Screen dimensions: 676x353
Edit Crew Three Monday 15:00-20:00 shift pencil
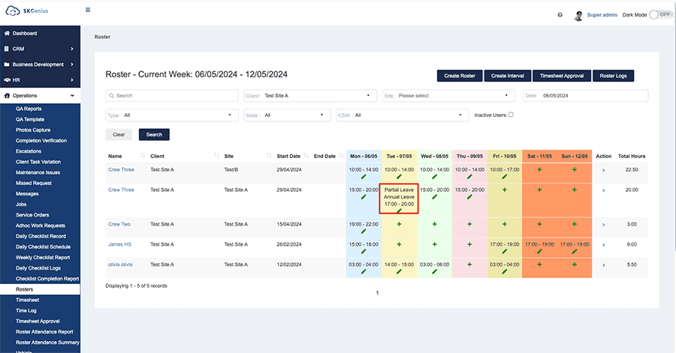click(x=364, y=197)
